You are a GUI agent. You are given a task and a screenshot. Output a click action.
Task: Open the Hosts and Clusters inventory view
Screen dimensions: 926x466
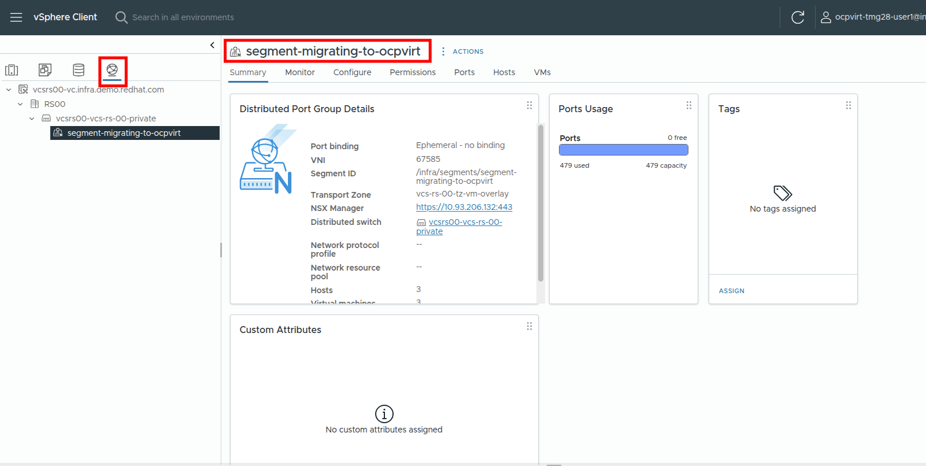click(x=12, y=70)
